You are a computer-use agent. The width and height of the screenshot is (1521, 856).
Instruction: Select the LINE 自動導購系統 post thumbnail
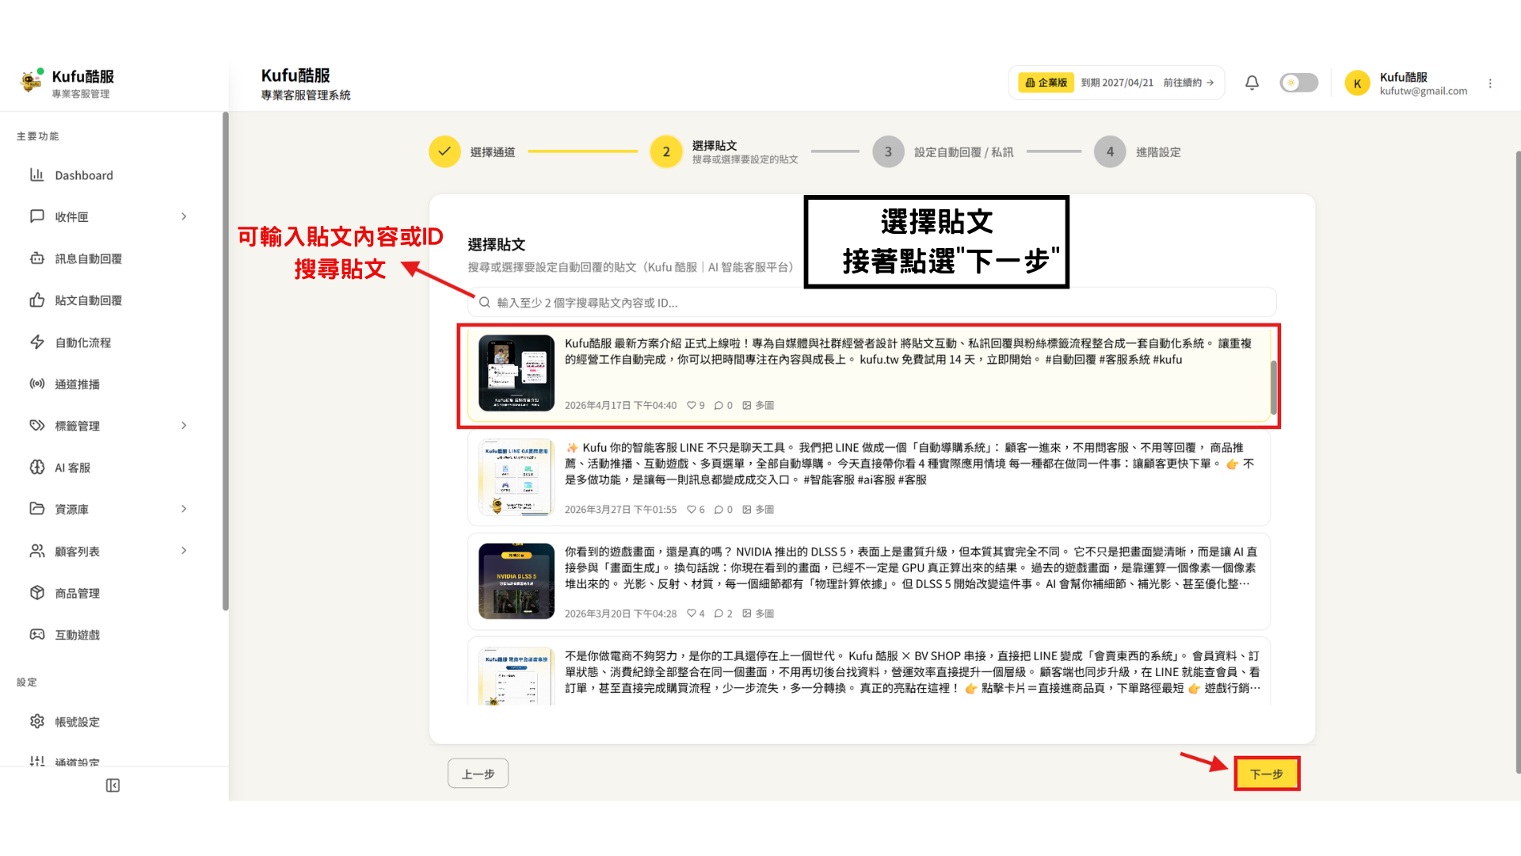point(517,477)
